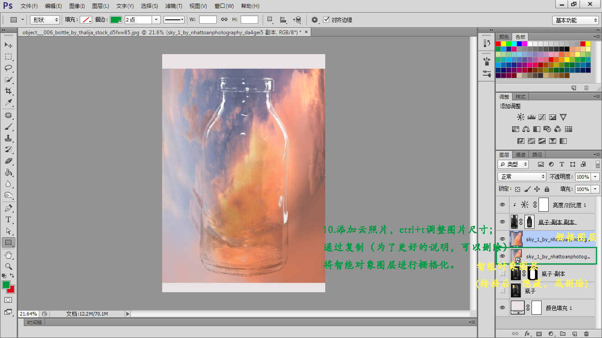Open the fill color swatch in options bar
The image size is (602, 338).
(x=85, y=20)
